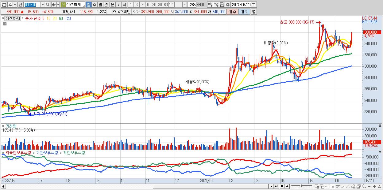Expand stock code history dropdown
383x190 pixels.
coord(43,5)
